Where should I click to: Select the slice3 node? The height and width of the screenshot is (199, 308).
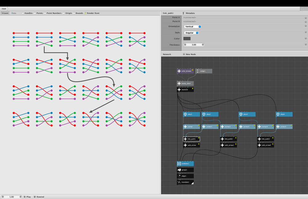[247, 114]
